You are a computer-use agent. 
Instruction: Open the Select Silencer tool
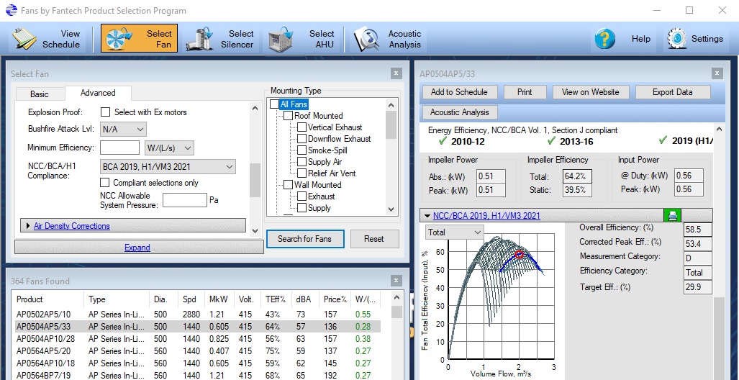tap(199, 39)
